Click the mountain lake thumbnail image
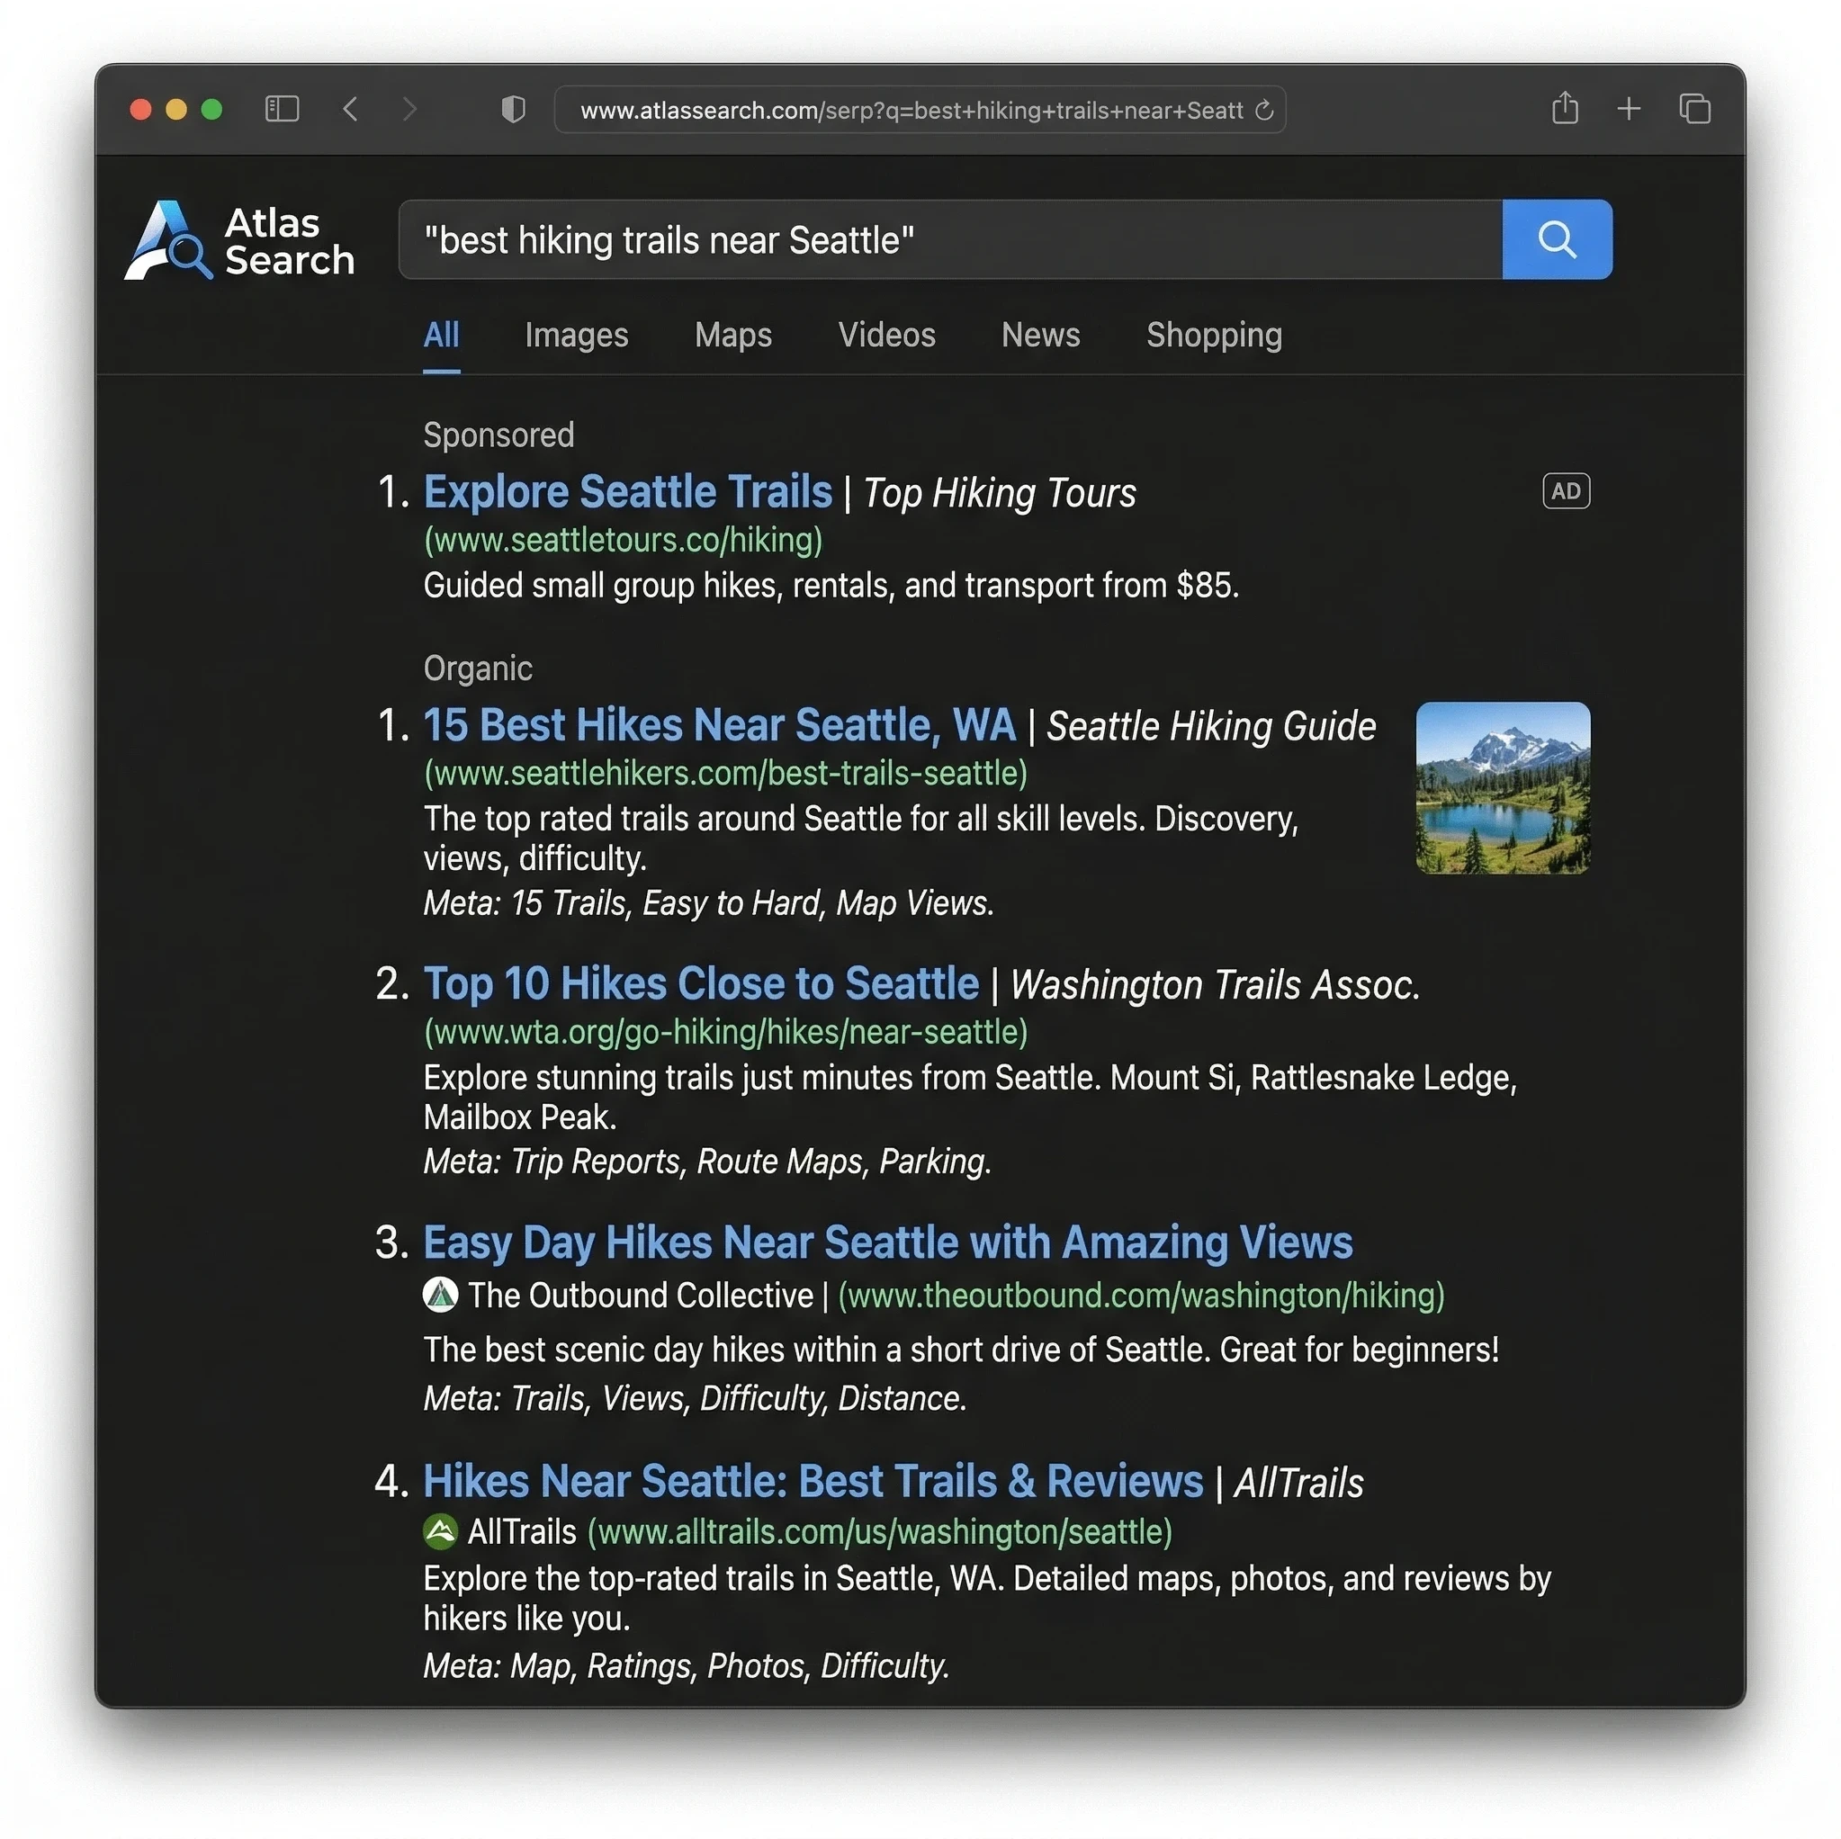1841x1839 pixels. pos(1502,788)
